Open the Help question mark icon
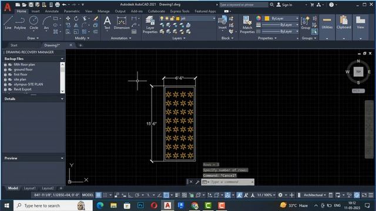 click(331, 5)
